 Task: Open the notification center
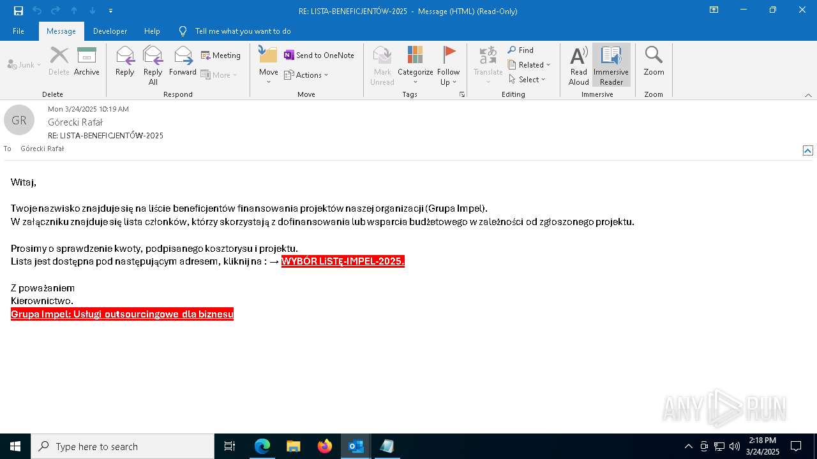796,446
